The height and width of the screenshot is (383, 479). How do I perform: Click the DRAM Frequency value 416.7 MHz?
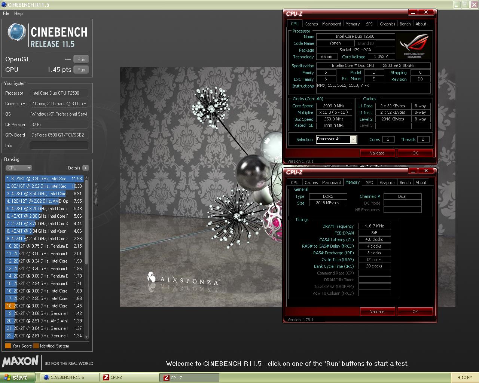[374, 226]
